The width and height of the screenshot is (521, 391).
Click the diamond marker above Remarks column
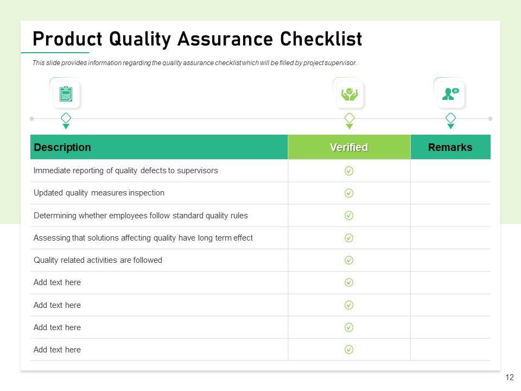[450, 118]
